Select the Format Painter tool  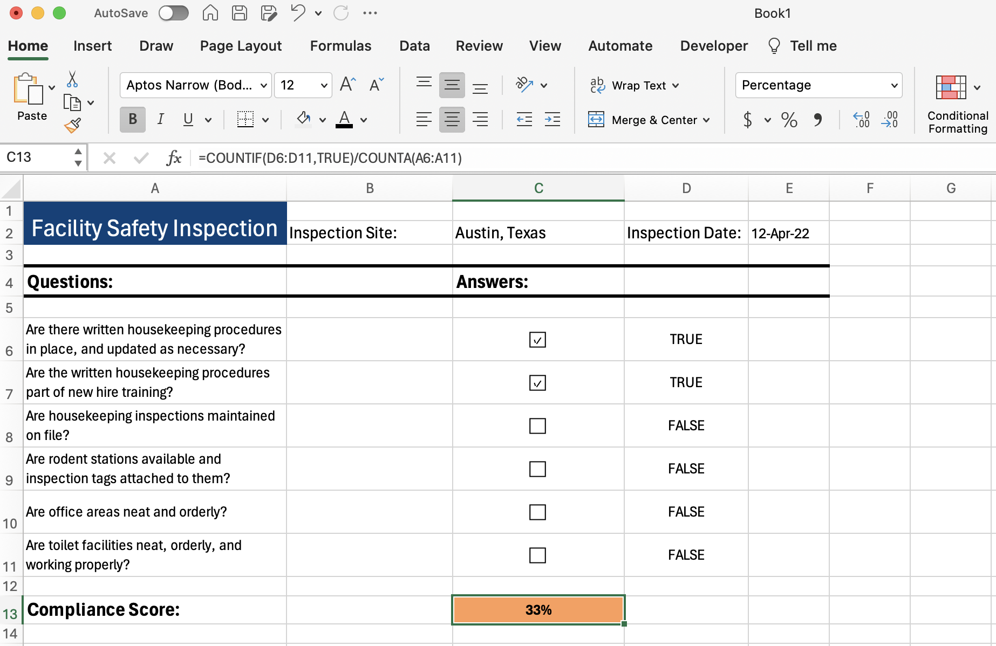tap(73, 125)
